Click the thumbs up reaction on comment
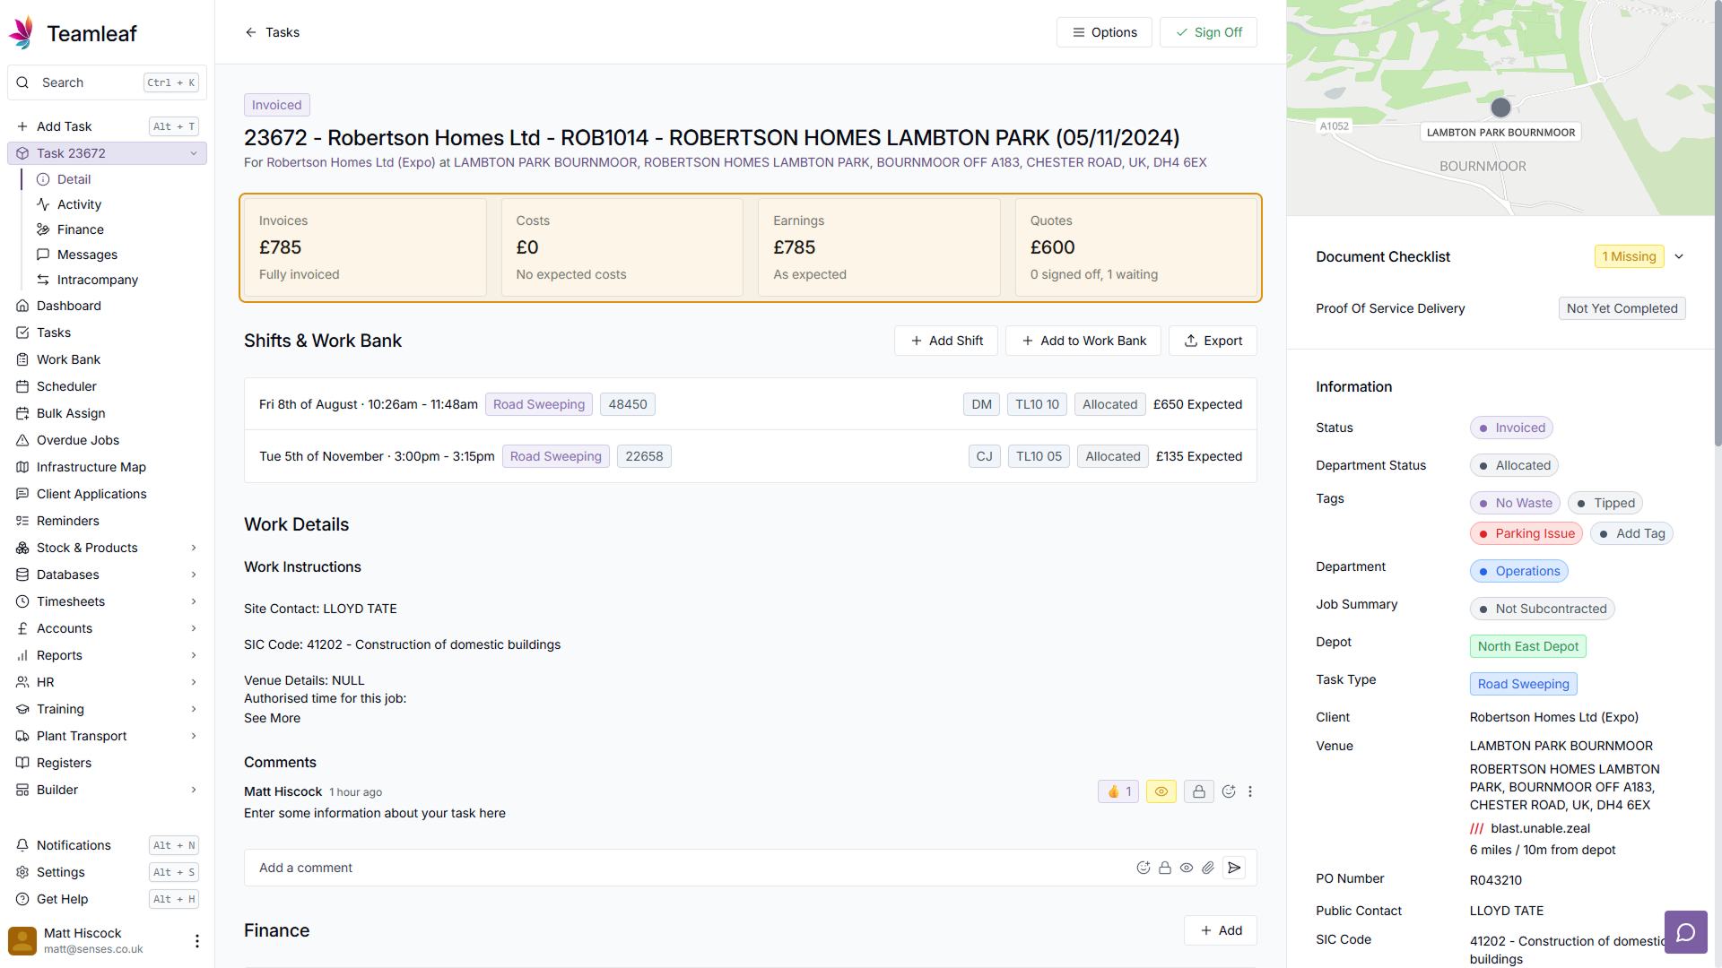 [x=1118, y=791]
